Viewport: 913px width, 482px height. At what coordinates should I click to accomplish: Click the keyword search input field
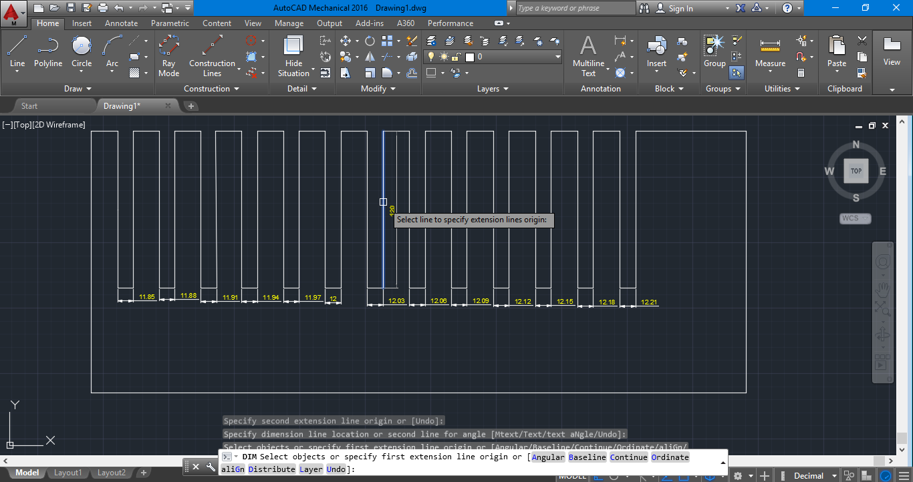(x=576, y=8)
